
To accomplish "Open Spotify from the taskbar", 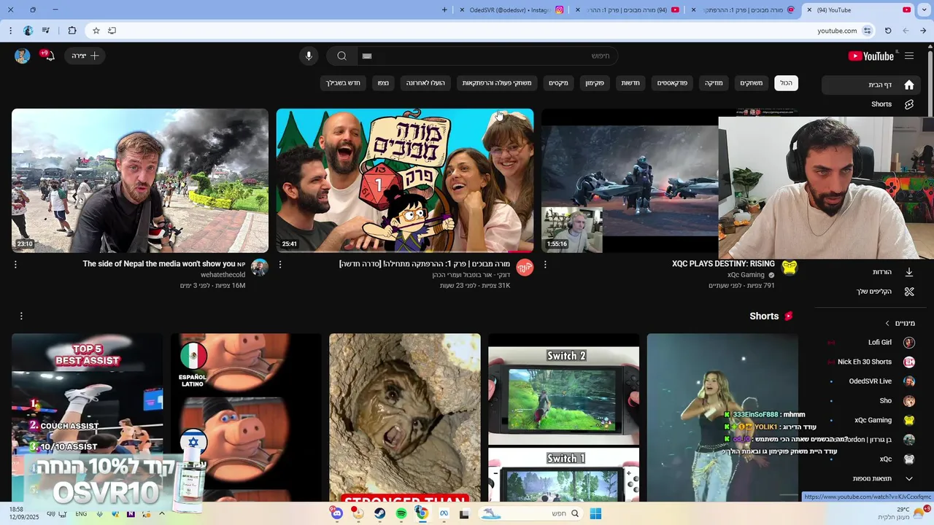I will (x=401, y=514).
